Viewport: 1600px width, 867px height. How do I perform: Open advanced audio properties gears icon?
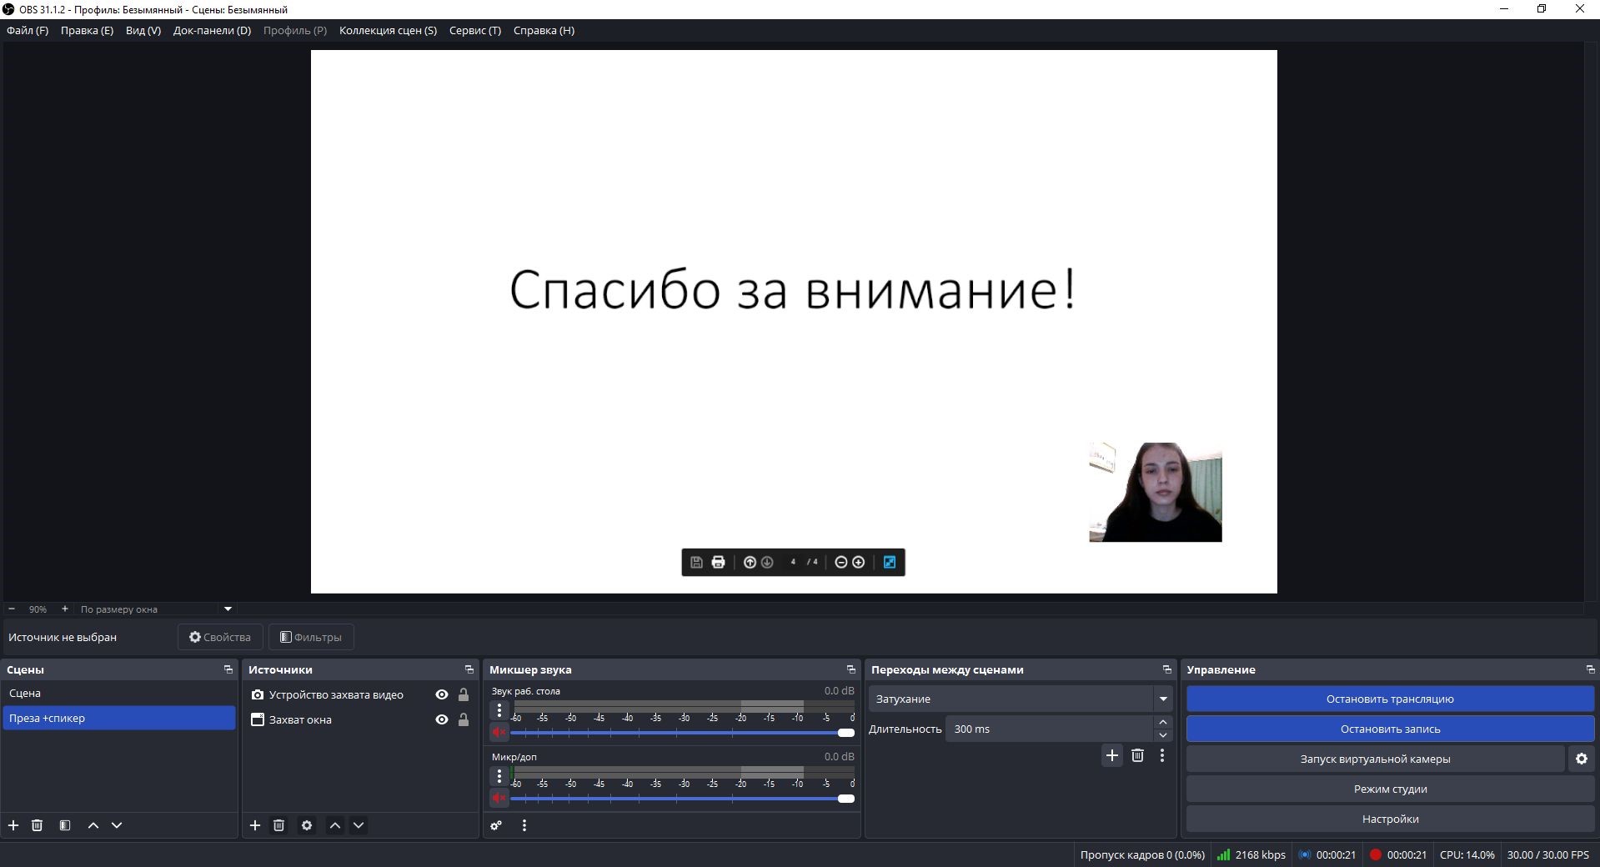496,825
